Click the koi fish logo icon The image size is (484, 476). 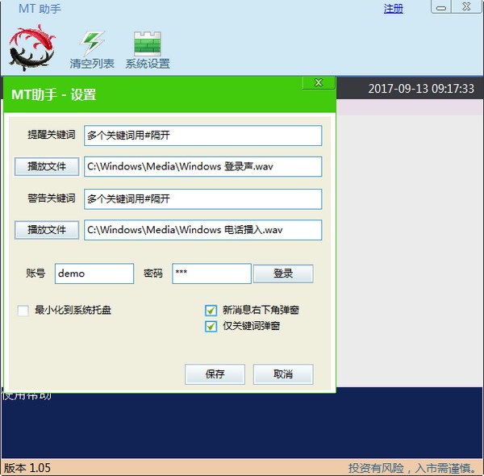point(31,47)
